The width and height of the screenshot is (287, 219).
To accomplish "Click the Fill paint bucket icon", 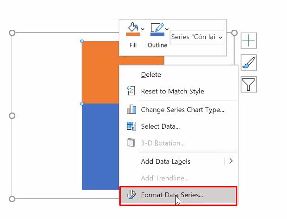I will click(x=132, y=27).
